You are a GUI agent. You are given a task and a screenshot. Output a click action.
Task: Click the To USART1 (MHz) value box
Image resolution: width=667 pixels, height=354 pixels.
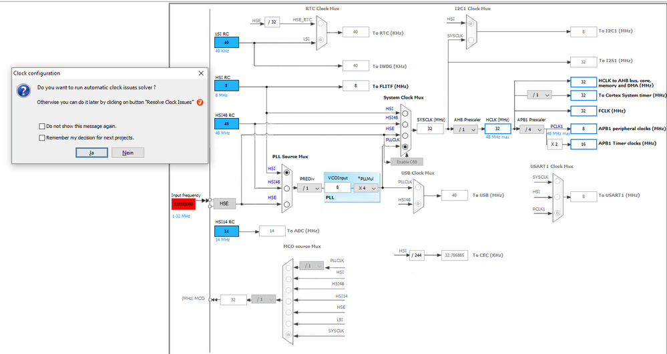[x=584, y=197]
